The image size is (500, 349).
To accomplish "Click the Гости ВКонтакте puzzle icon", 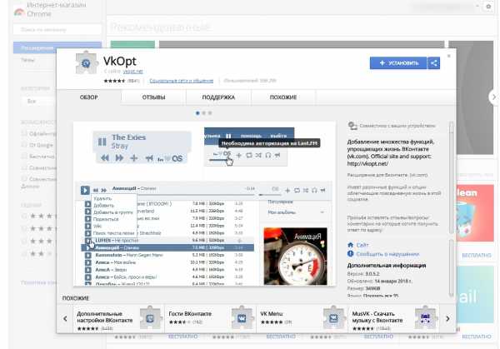I will 242,317.
